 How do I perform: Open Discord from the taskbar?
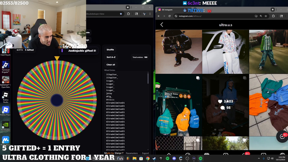tap(174, 158)
